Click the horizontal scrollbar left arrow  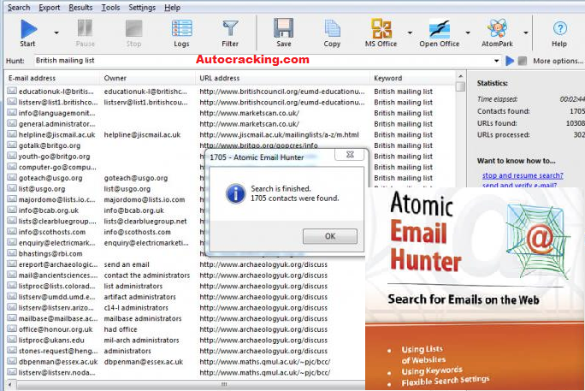pos(10,384)
